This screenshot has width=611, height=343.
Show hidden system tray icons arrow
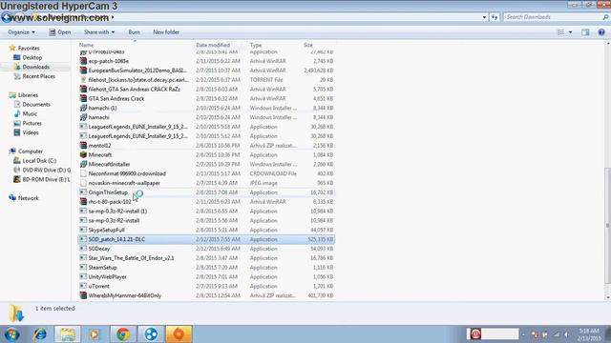click(x=523, y=334)
